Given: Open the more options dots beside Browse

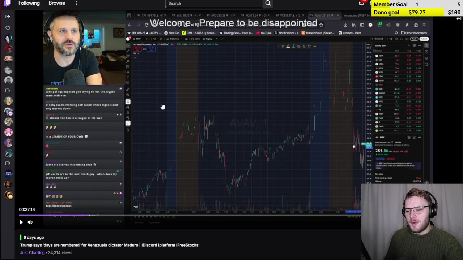Looking at the screenshot, I should point(76,3).
